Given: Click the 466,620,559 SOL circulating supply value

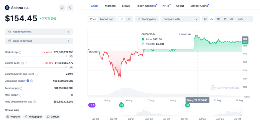Looking at the screenshot, I should (x=63, y=81).
